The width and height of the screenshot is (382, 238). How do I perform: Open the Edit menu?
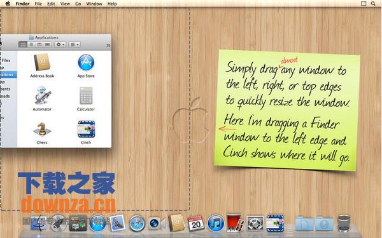pos(51,4)
